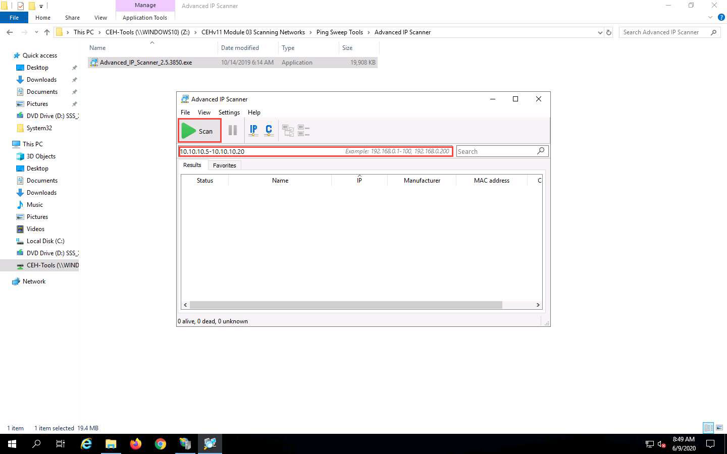This screenshot has height=454, width=727.
Task: Go back in File Explorer
Action: [10, 32]
